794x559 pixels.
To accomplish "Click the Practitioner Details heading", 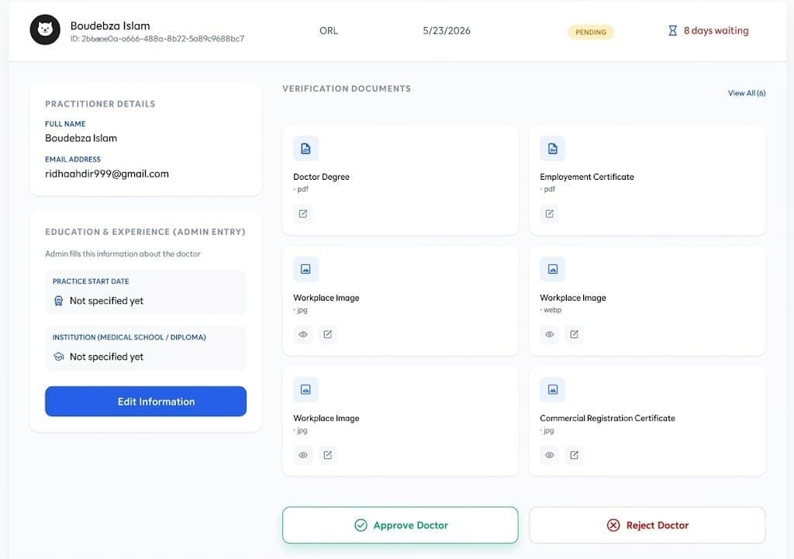I will tap(100, 104).
